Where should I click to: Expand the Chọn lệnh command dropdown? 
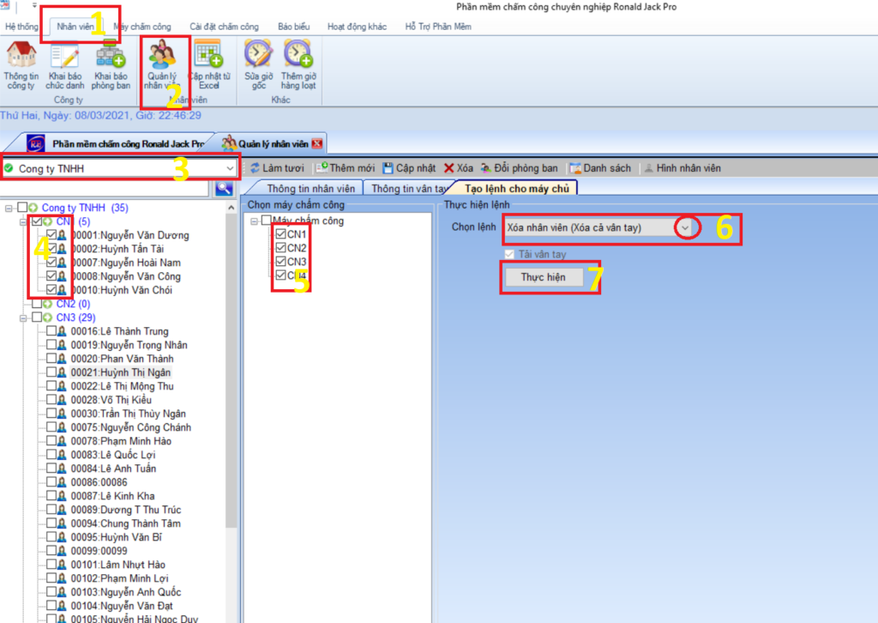(x=685, y=228)
